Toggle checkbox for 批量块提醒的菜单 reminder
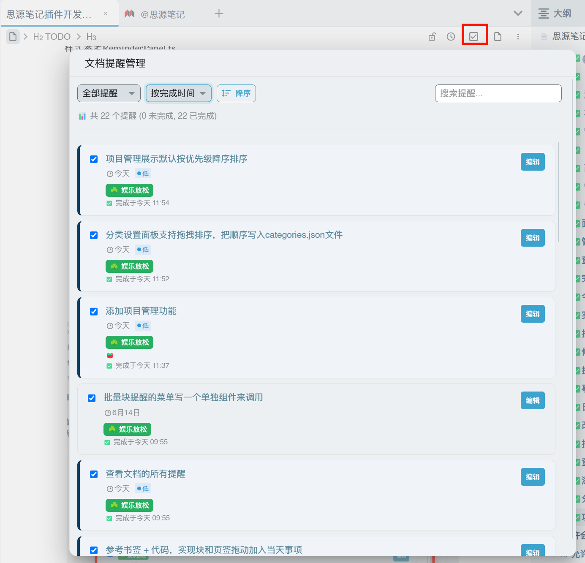The height and width of the screenshot is (563, 585). tap(92, 398)
